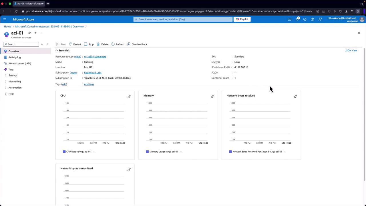Open rg-az204-containers resource group link
Screen dimensions: 366x206
95,57
